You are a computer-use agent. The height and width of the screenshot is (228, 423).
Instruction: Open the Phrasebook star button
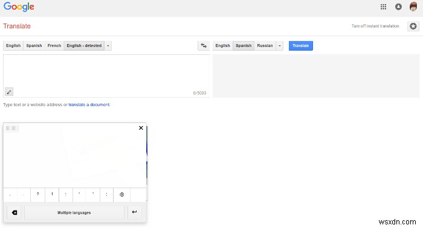413,26
